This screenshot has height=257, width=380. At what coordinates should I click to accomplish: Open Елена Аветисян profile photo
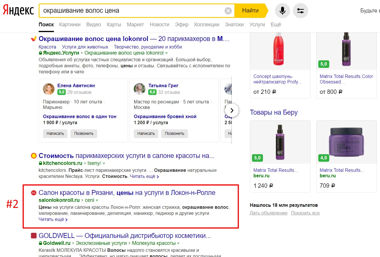[x=49, y=89]
